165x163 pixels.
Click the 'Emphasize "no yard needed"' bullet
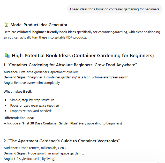pos(31,111)
